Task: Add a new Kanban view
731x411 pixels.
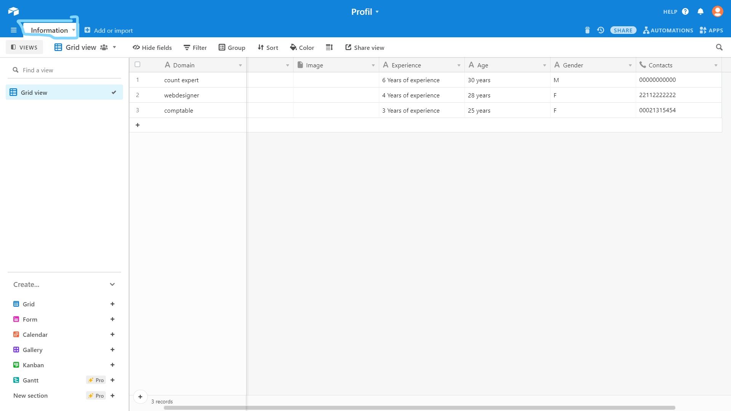Action: (x=112, y=365)
